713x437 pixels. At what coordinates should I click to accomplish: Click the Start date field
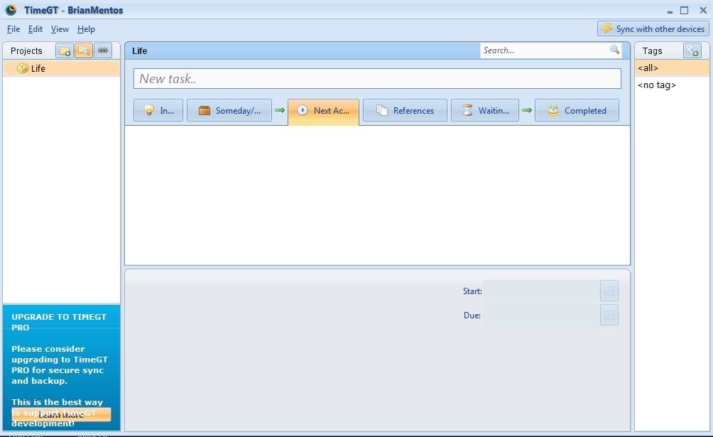[x=542, y=291]
